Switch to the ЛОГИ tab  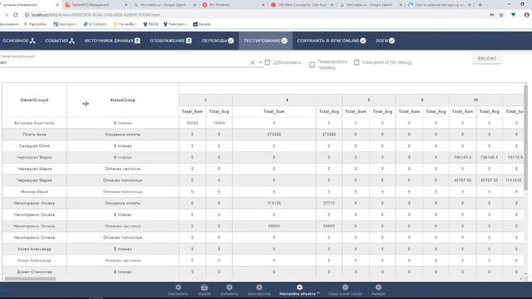tap(385, 41)
